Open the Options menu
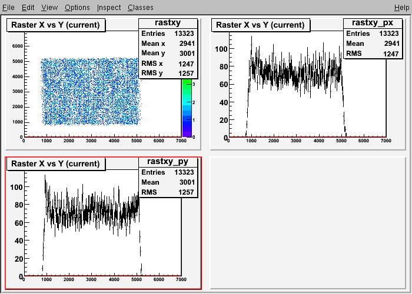Viewport: 412px width, 294px height. [77, 7]
